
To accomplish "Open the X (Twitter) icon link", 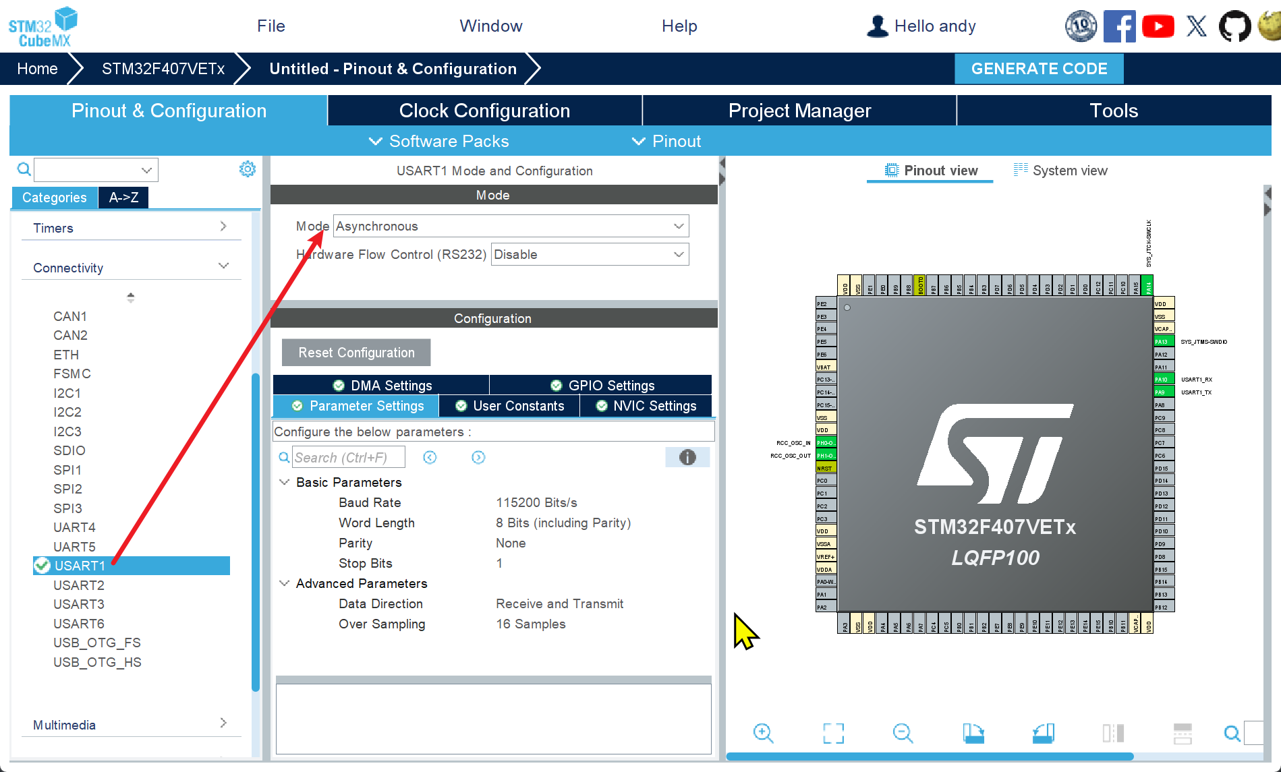I will (1197, 26).
